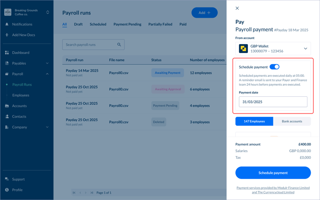The height and width of the screenshot is (200, 320).
Task: Select the Draft tab
Action: coord(78,24)
